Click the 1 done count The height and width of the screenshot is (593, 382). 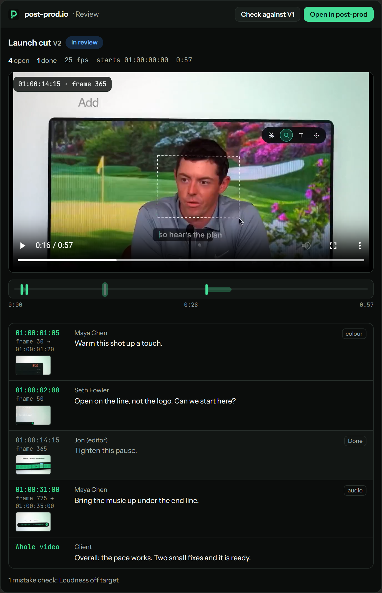pos(47,60)
